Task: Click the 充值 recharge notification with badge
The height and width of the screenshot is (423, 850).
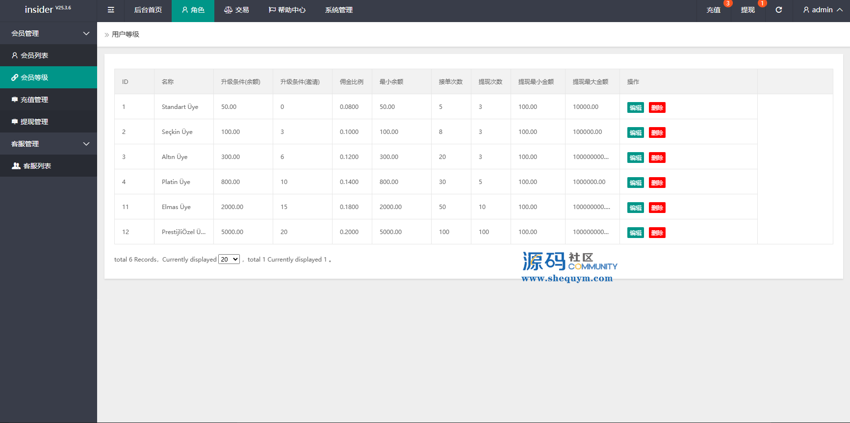Action: click(x=714, y=10)
